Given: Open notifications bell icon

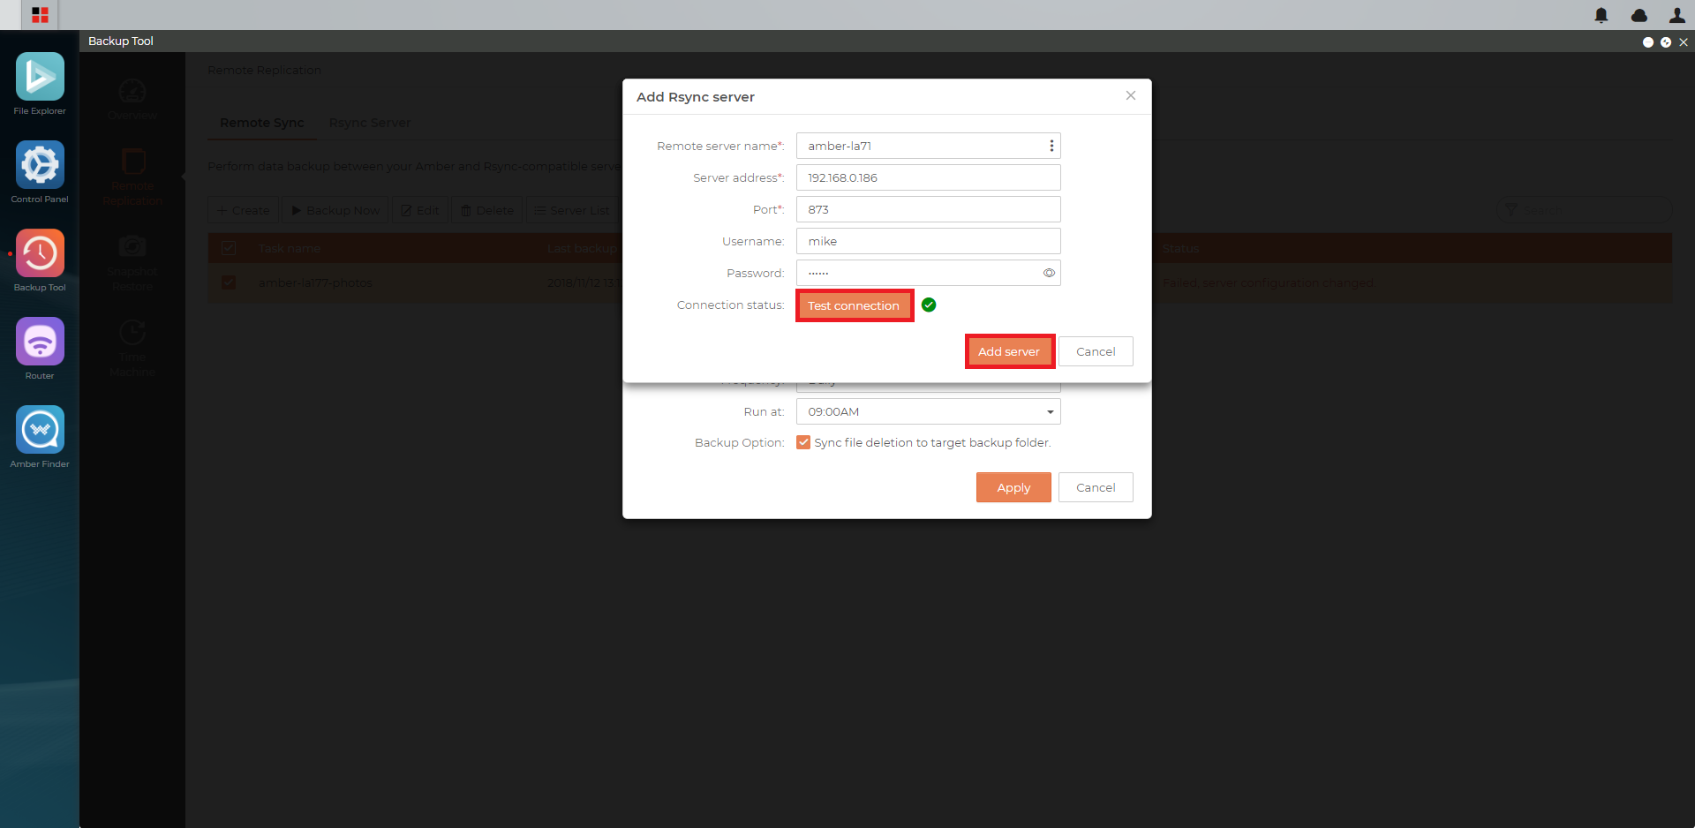Looking at the screenshot, I should [1601, 15].
